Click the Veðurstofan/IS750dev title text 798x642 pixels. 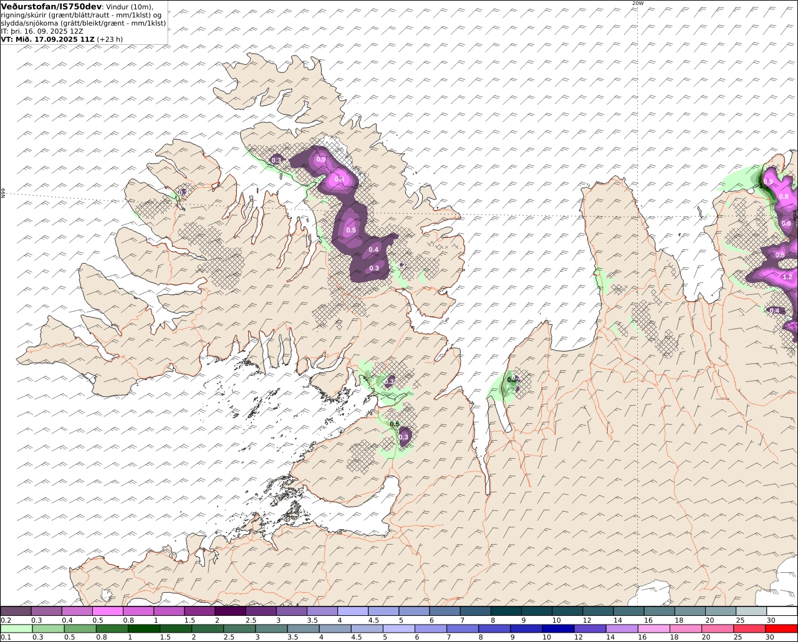point(51,6)
